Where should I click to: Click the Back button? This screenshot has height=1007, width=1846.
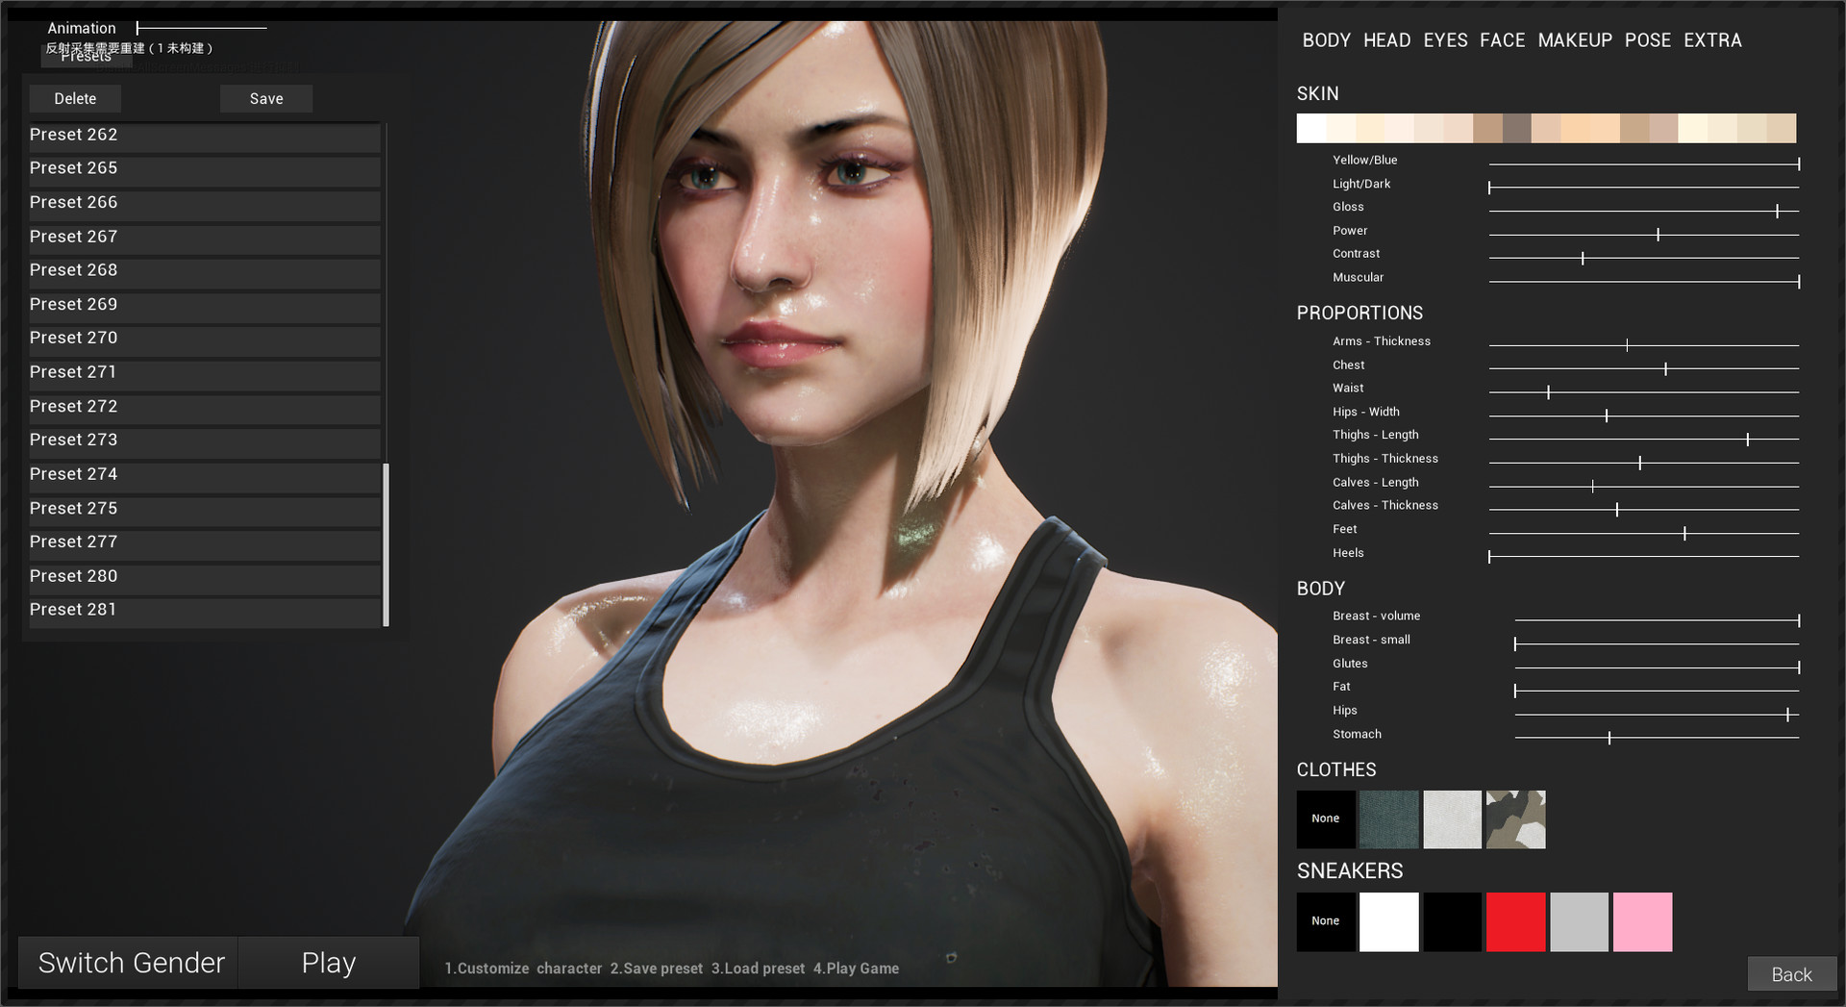[x=1790, y=974]
